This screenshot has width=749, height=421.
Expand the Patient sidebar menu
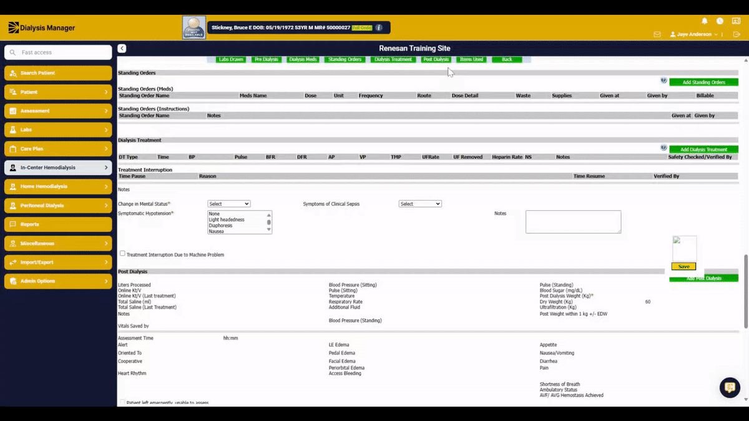(58, 92)
